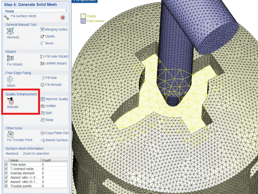Select the Remesh tool
Viewport: 258px width, 194px height.
(x=10, y=34)
